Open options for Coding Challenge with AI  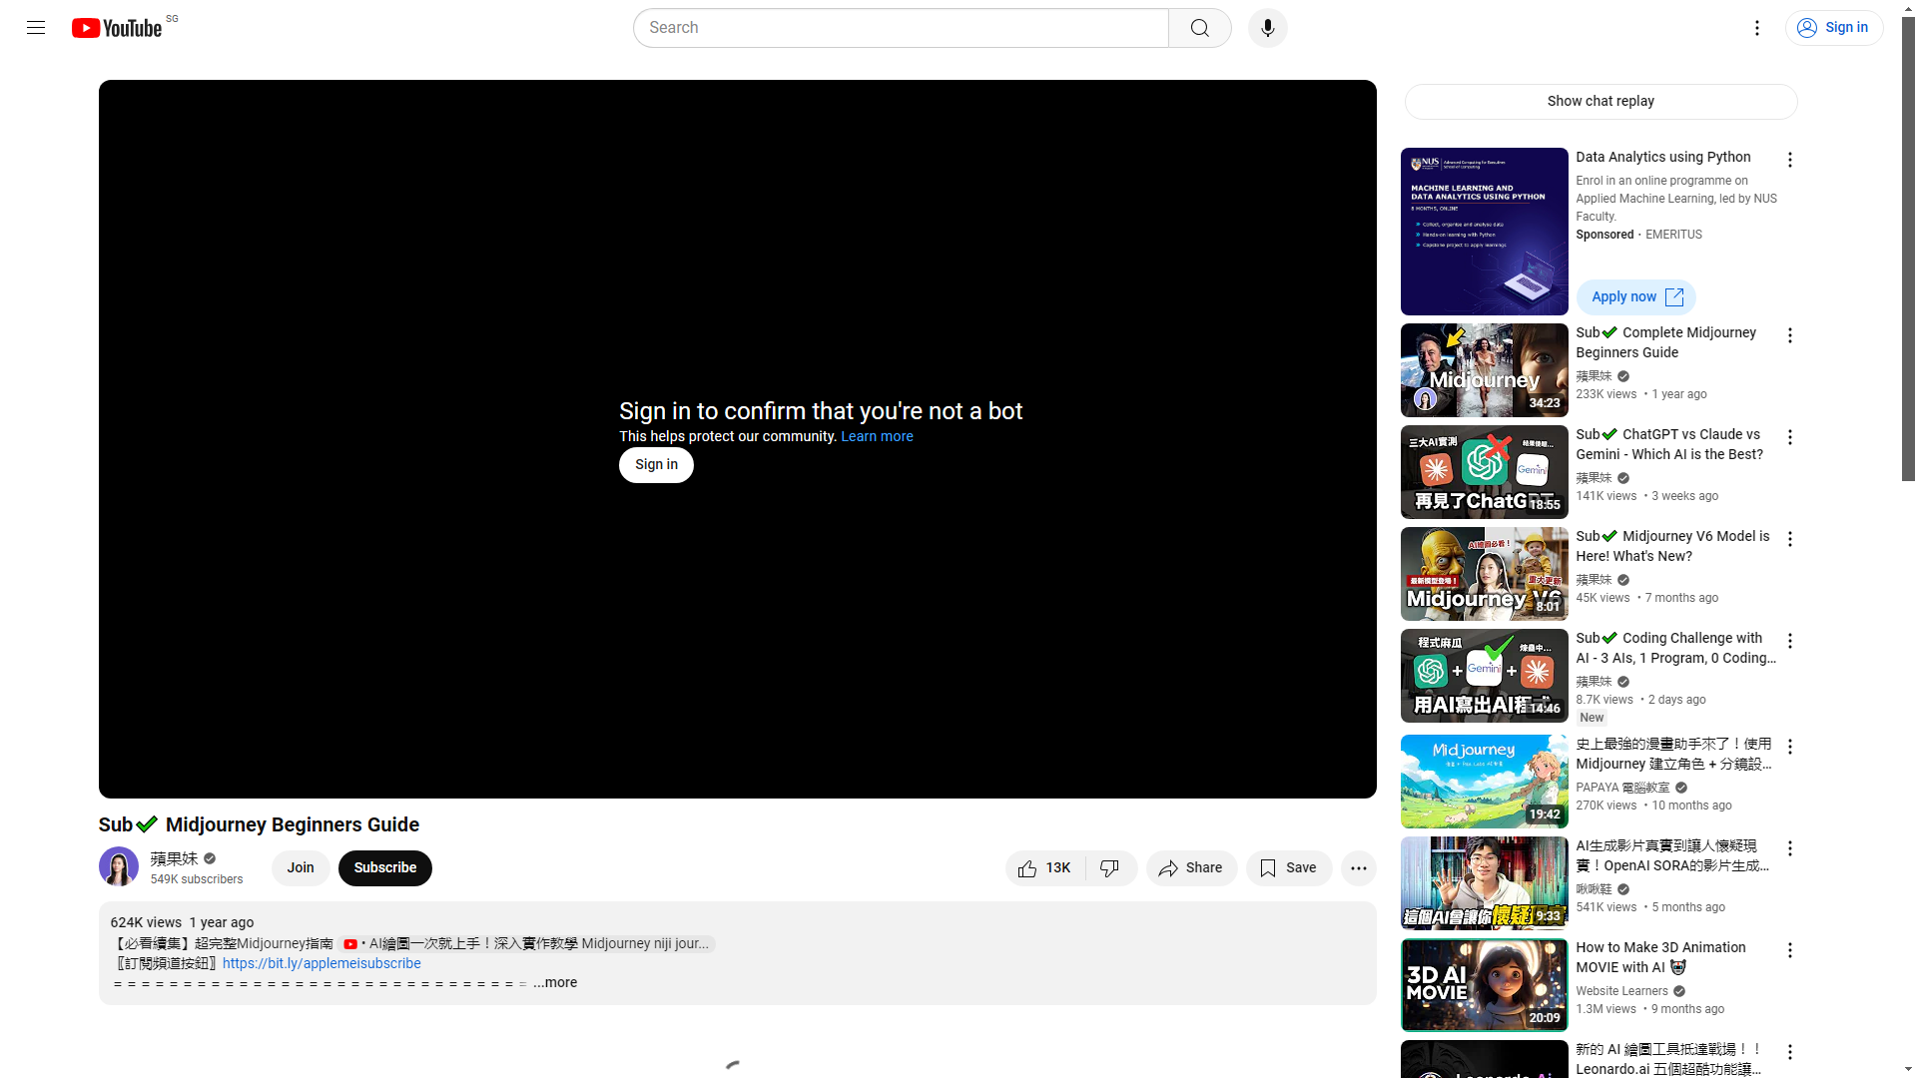click(x=1789, y=641)
